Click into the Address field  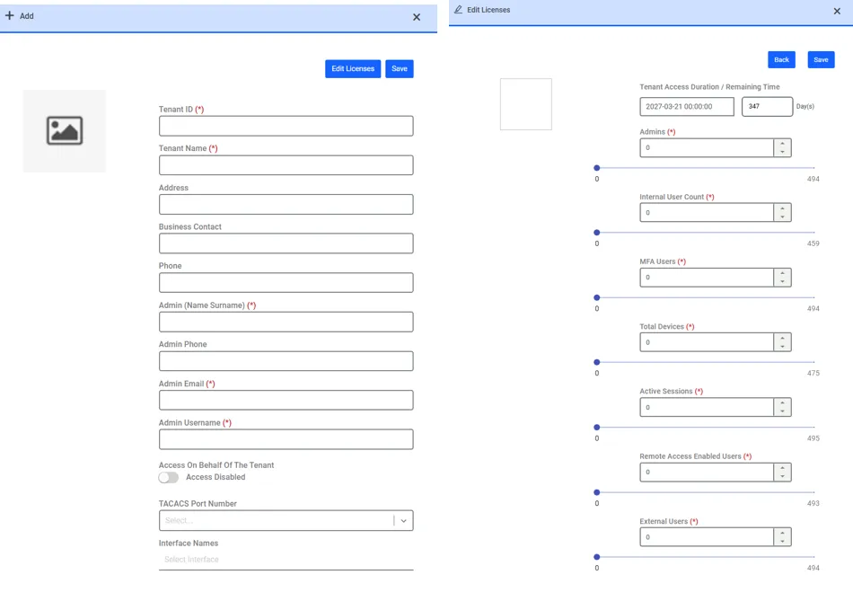(286, 204)
